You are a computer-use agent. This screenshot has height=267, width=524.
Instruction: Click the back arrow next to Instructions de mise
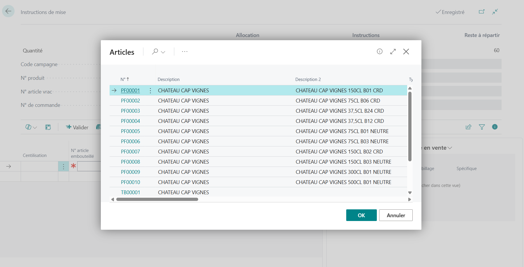tap(8, 11)
